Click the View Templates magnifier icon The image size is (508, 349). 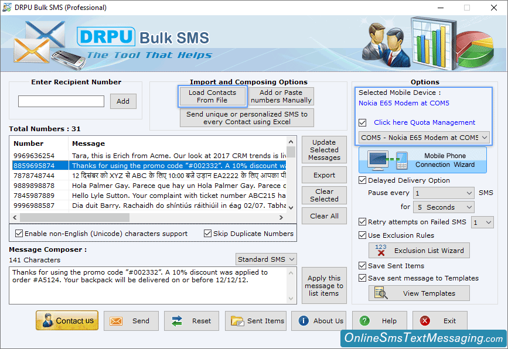pyautogui.click(x=381, y=293)
